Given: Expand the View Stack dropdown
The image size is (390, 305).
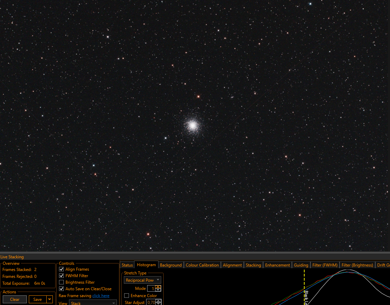Looking at the screenshot, I should [93, 303].
